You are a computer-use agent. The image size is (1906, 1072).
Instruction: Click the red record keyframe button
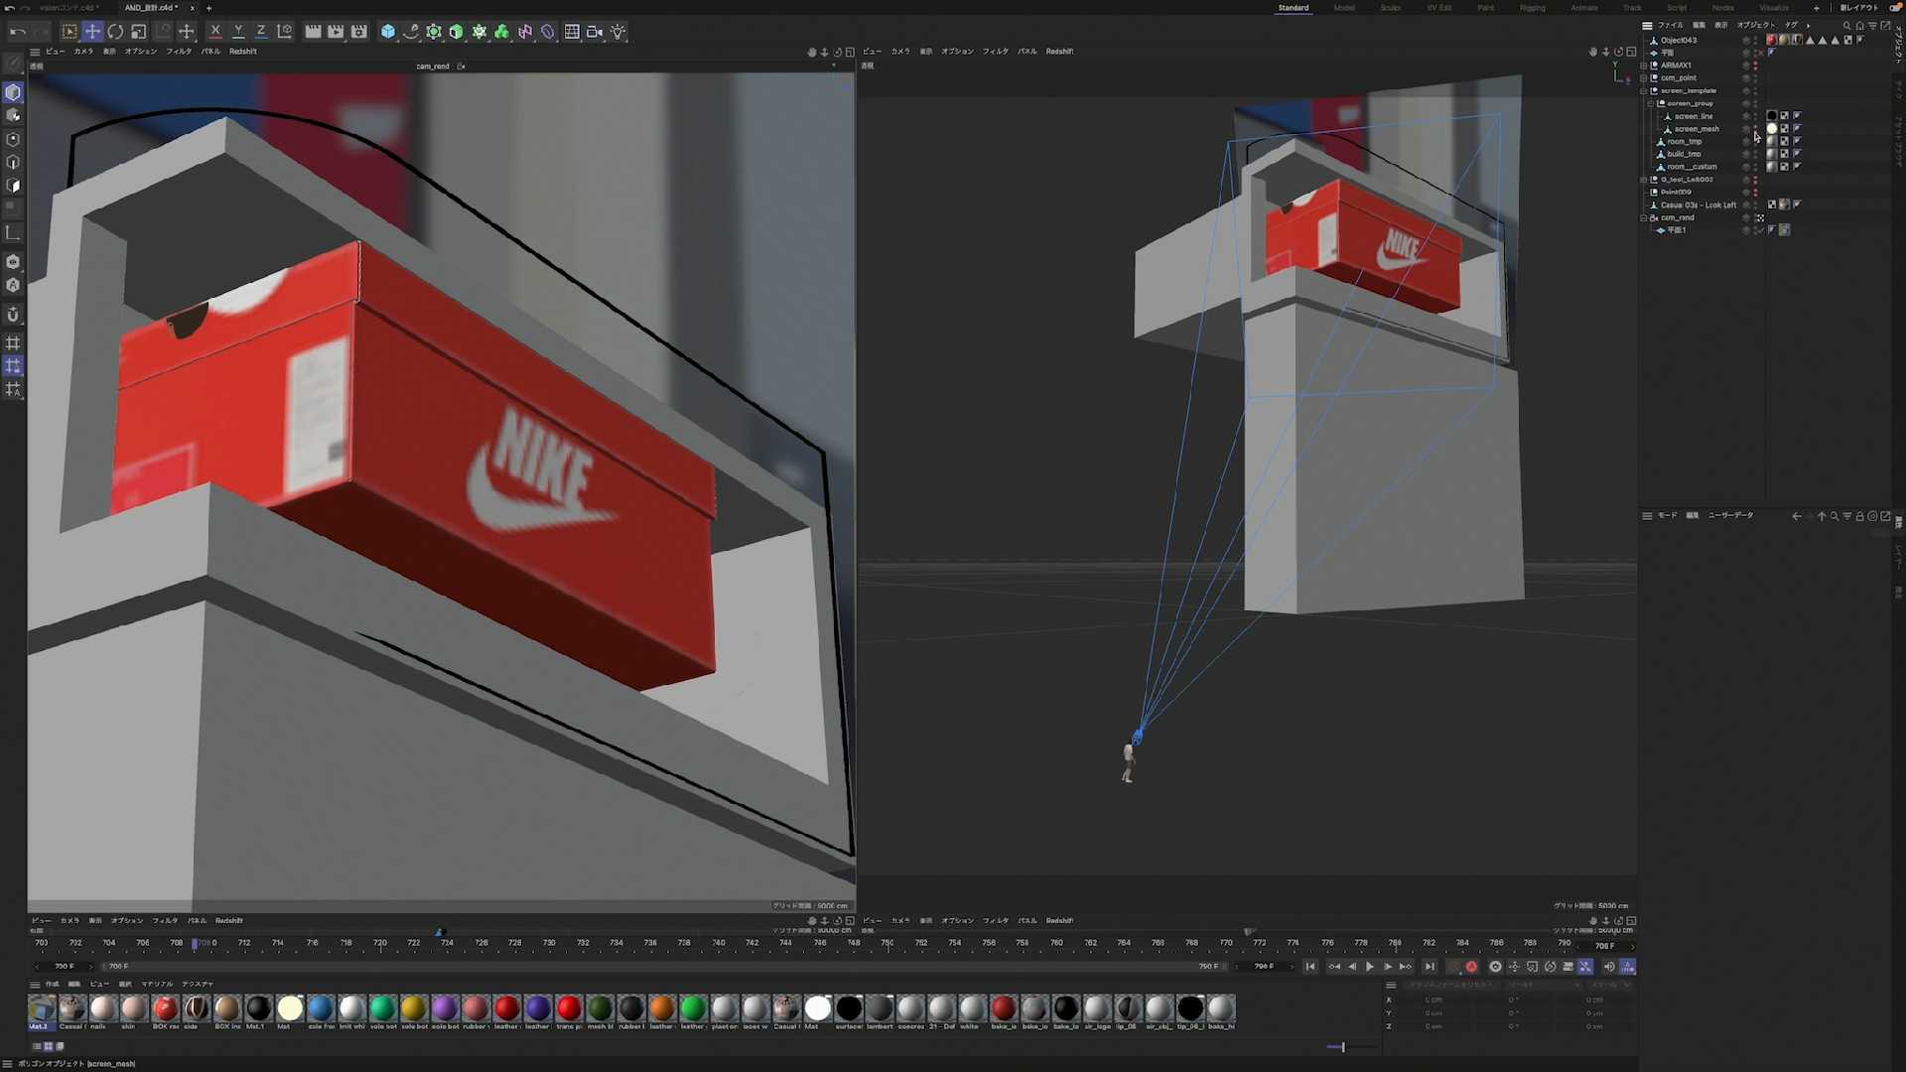coord(1471,967)
